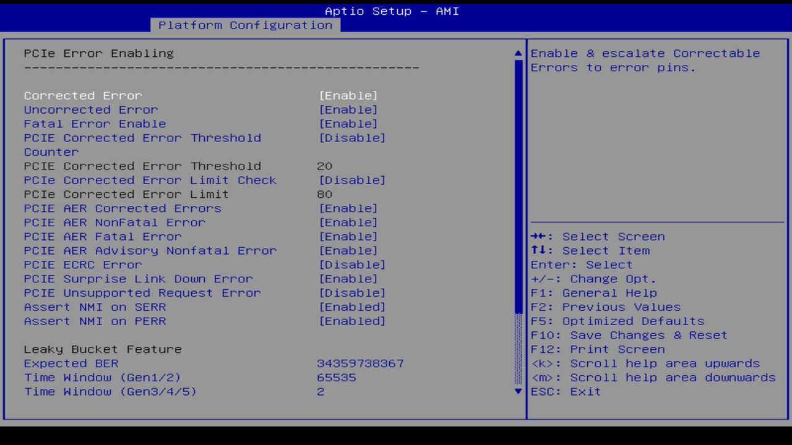Edit the Expected BER value

click(x=361, y=363)
